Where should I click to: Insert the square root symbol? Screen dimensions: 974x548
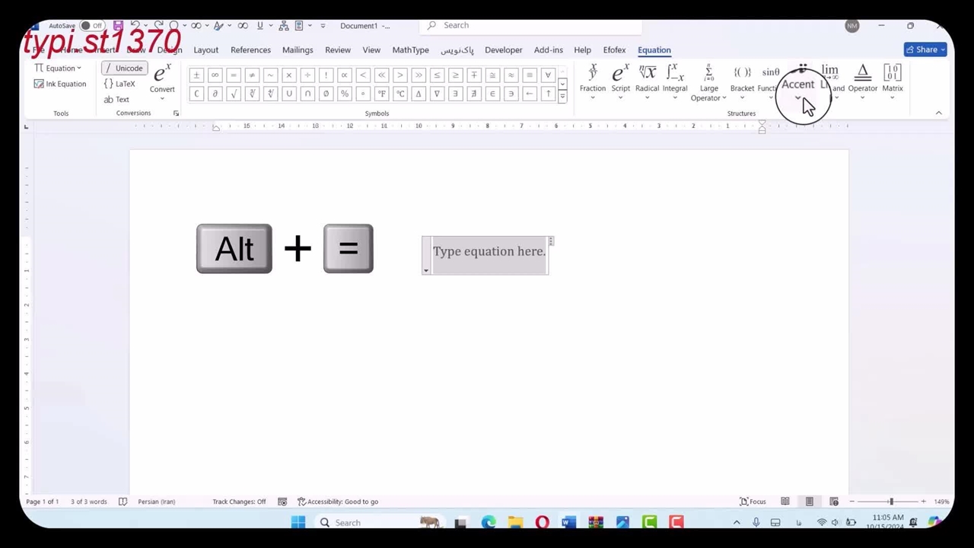(x=233, y=94)
